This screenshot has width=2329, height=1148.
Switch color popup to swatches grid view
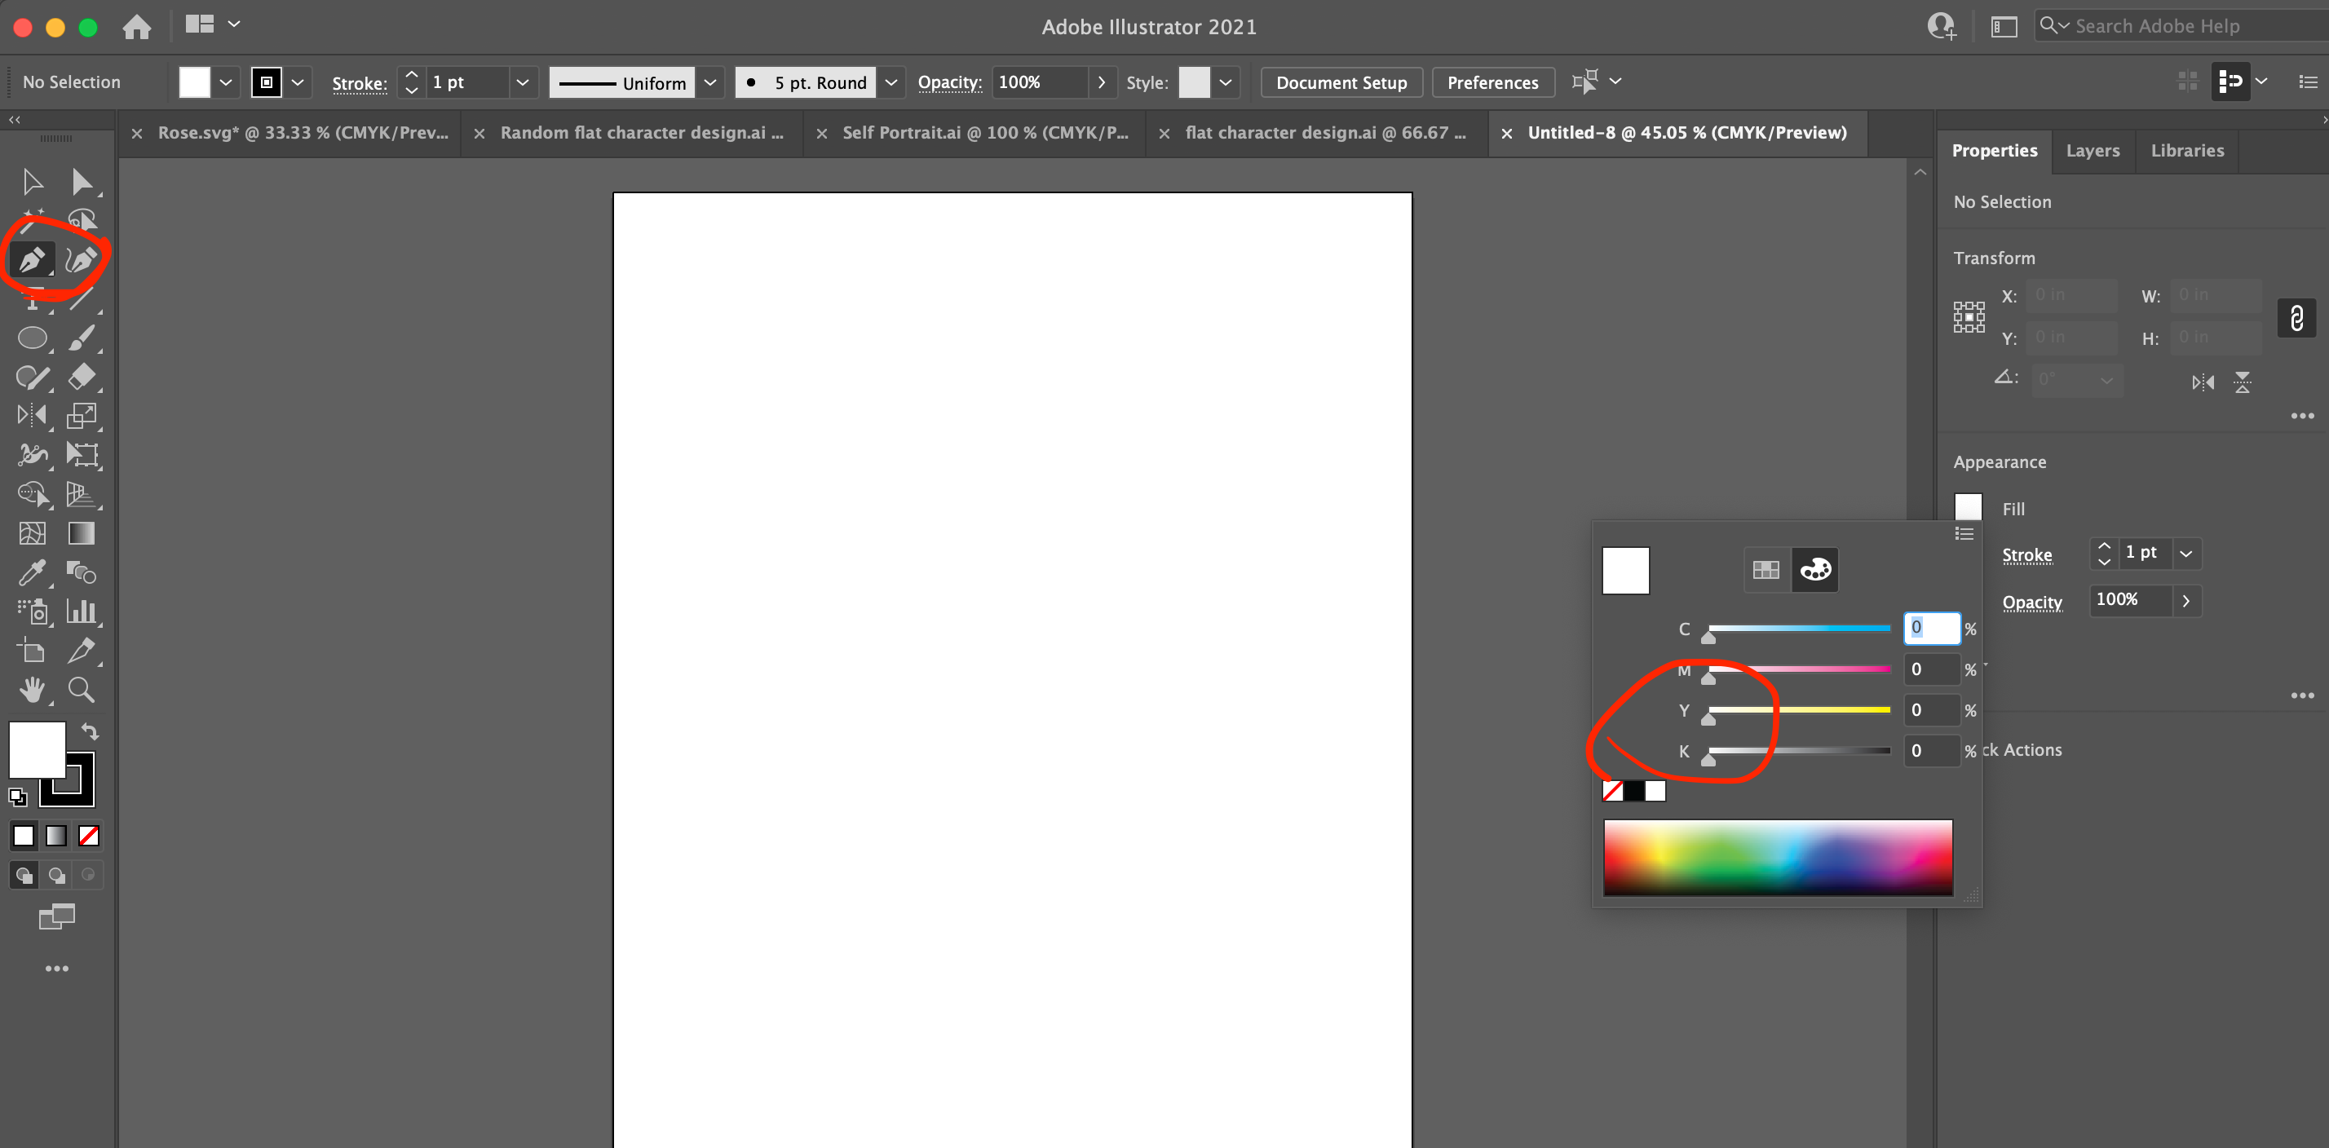[1766, 569]
